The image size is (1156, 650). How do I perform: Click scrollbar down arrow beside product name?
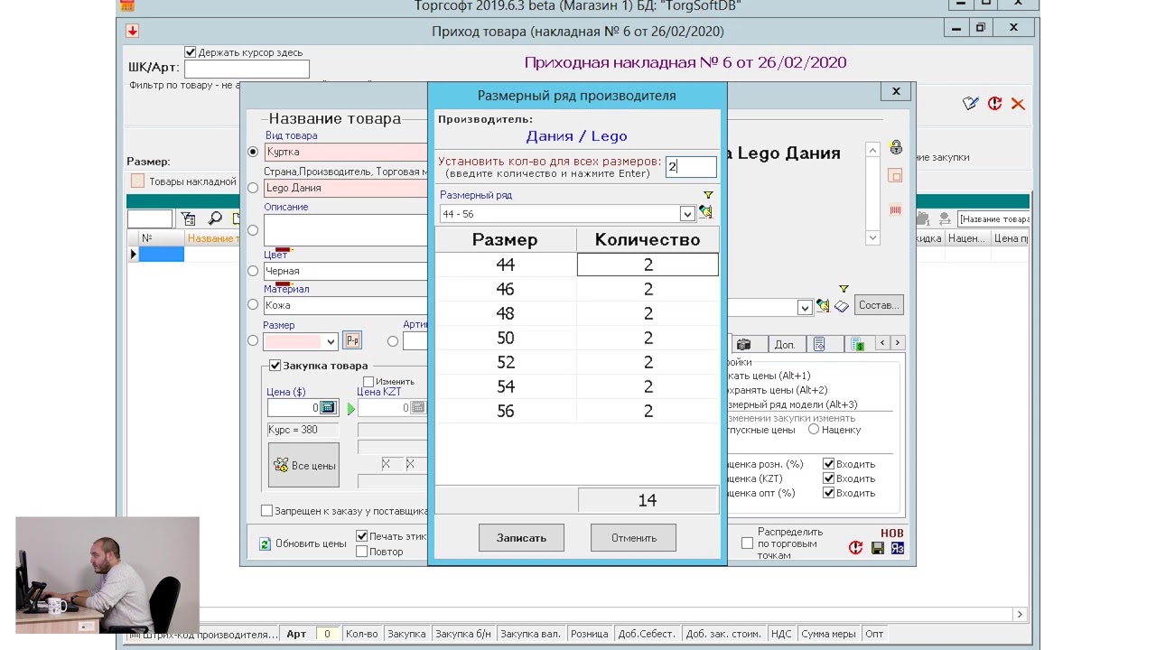pos(872,237)
